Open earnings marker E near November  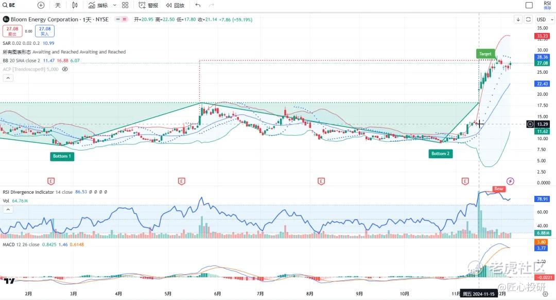click(x=465, y=181)
